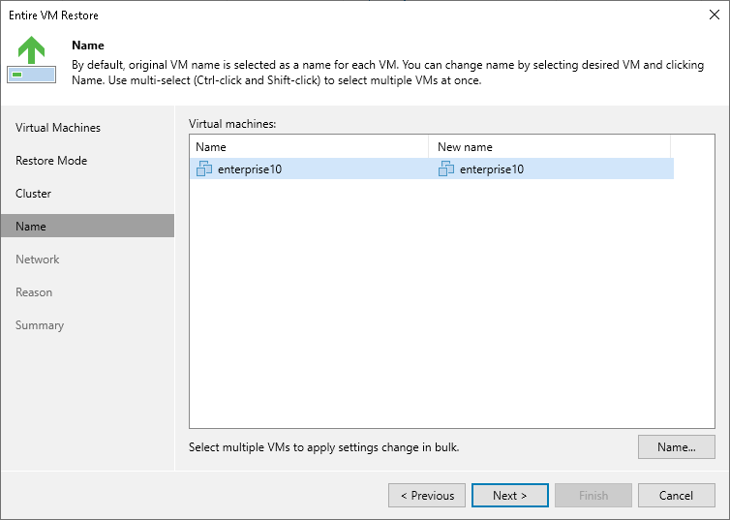Select the Name step in sidebar

(x=87, y=226)
